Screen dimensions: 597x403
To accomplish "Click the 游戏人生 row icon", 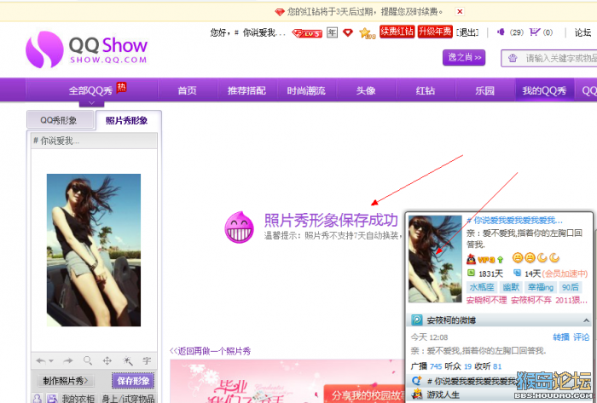I will pyautogui.click(x=417, y=394).
